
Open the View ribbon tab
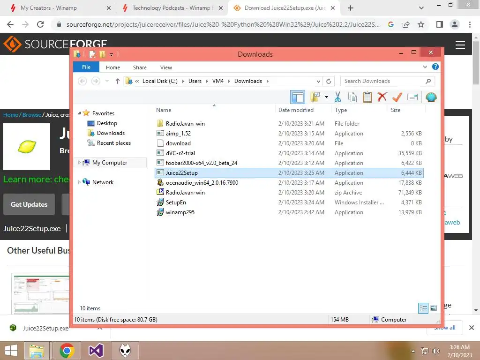click(166, 67)
